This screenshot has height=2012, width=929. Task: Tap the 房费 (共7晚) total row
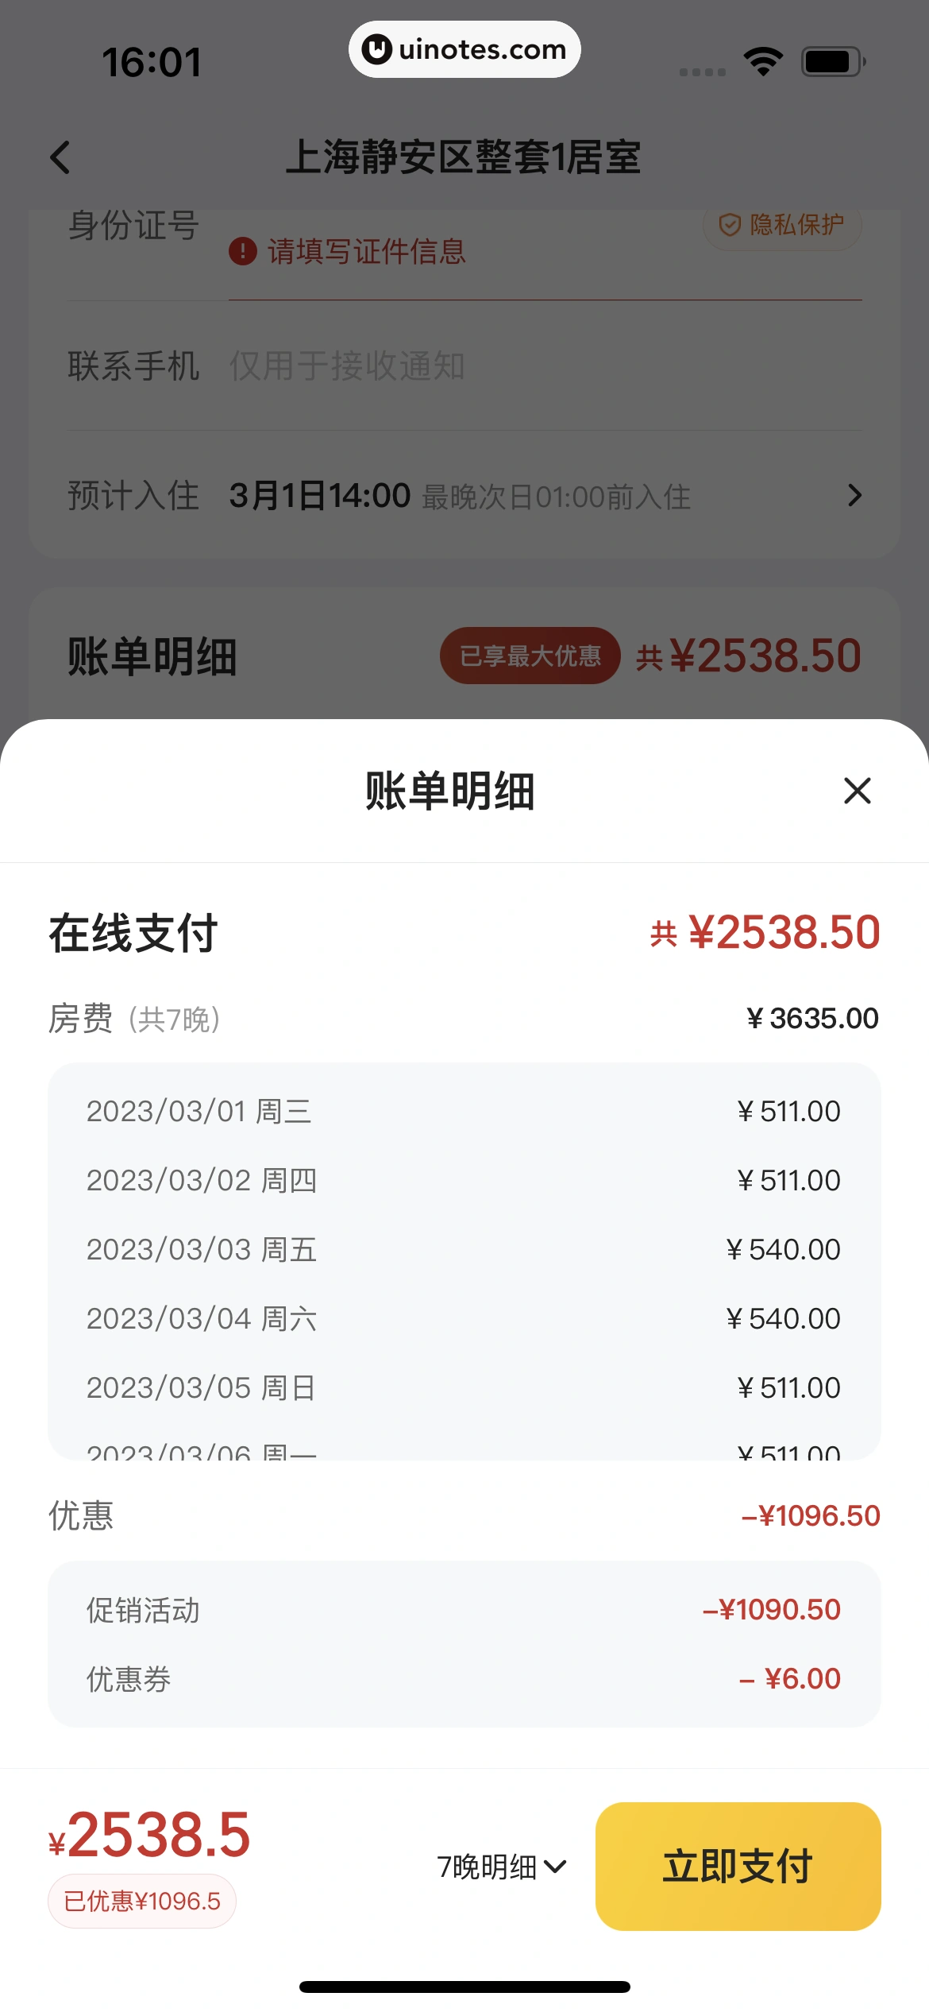click(464, 1019)
